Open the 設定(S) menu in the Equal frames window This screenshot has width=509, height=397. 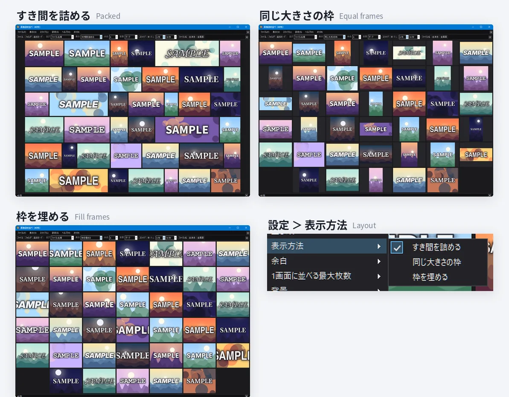coord(298,32)
